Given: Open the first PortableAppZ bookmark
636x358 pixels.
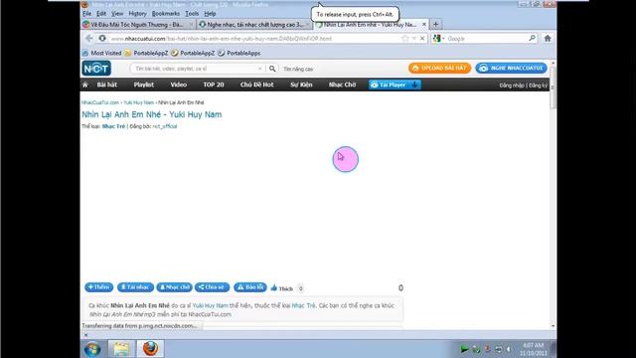Looking at the screenshot, I should click(x=146, y=53).
